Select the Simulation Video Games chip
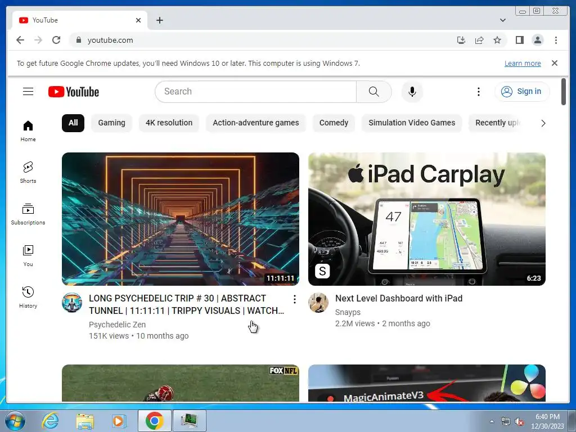Screen dimensions: 576x432 pos(412,123)
